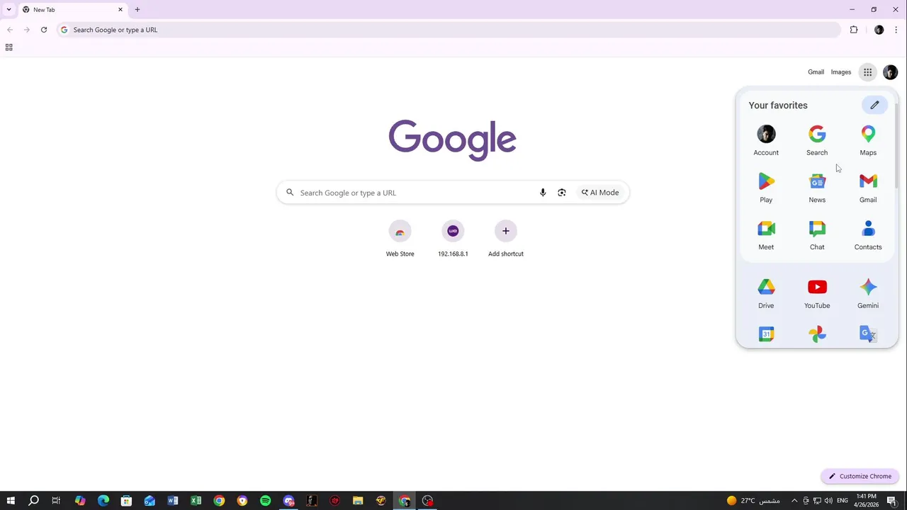This screenshot has height=510, width=907.
Task: Launch YouTube from the apps panel
Action: (x=817, y=293)
